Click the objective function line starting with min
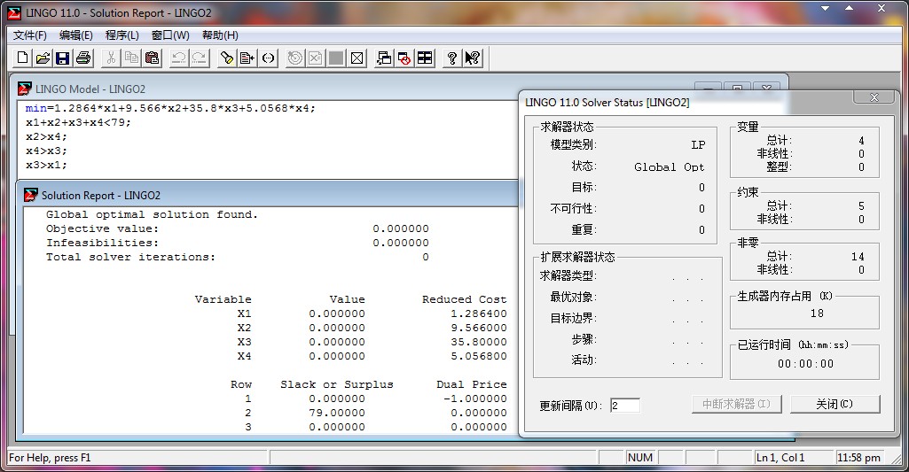 (x=170, y=108)
